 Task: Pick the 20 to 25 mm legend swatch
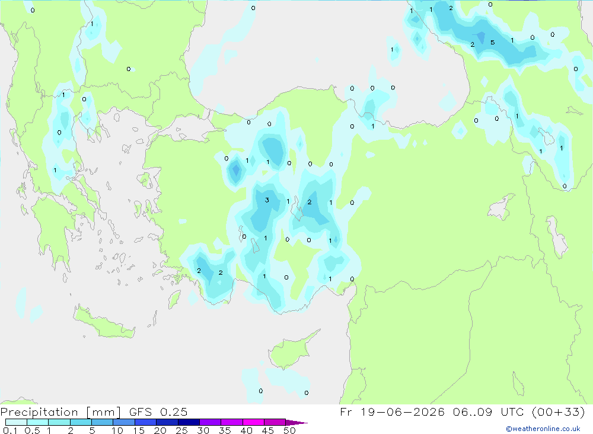167,422
